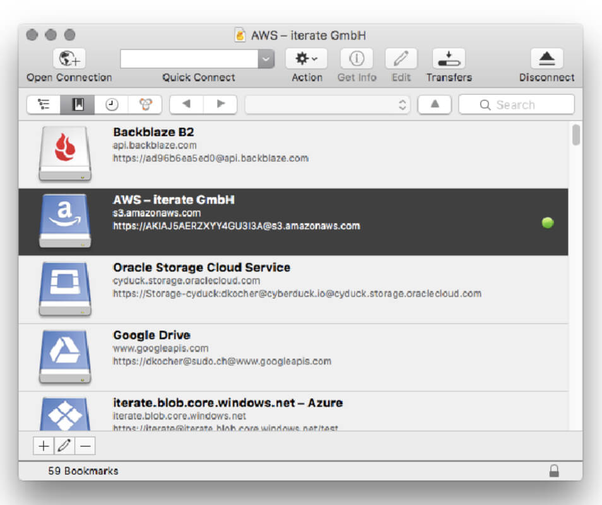
Task: Click the window title AWS – iterate GmbH
Action: point(309,35)
